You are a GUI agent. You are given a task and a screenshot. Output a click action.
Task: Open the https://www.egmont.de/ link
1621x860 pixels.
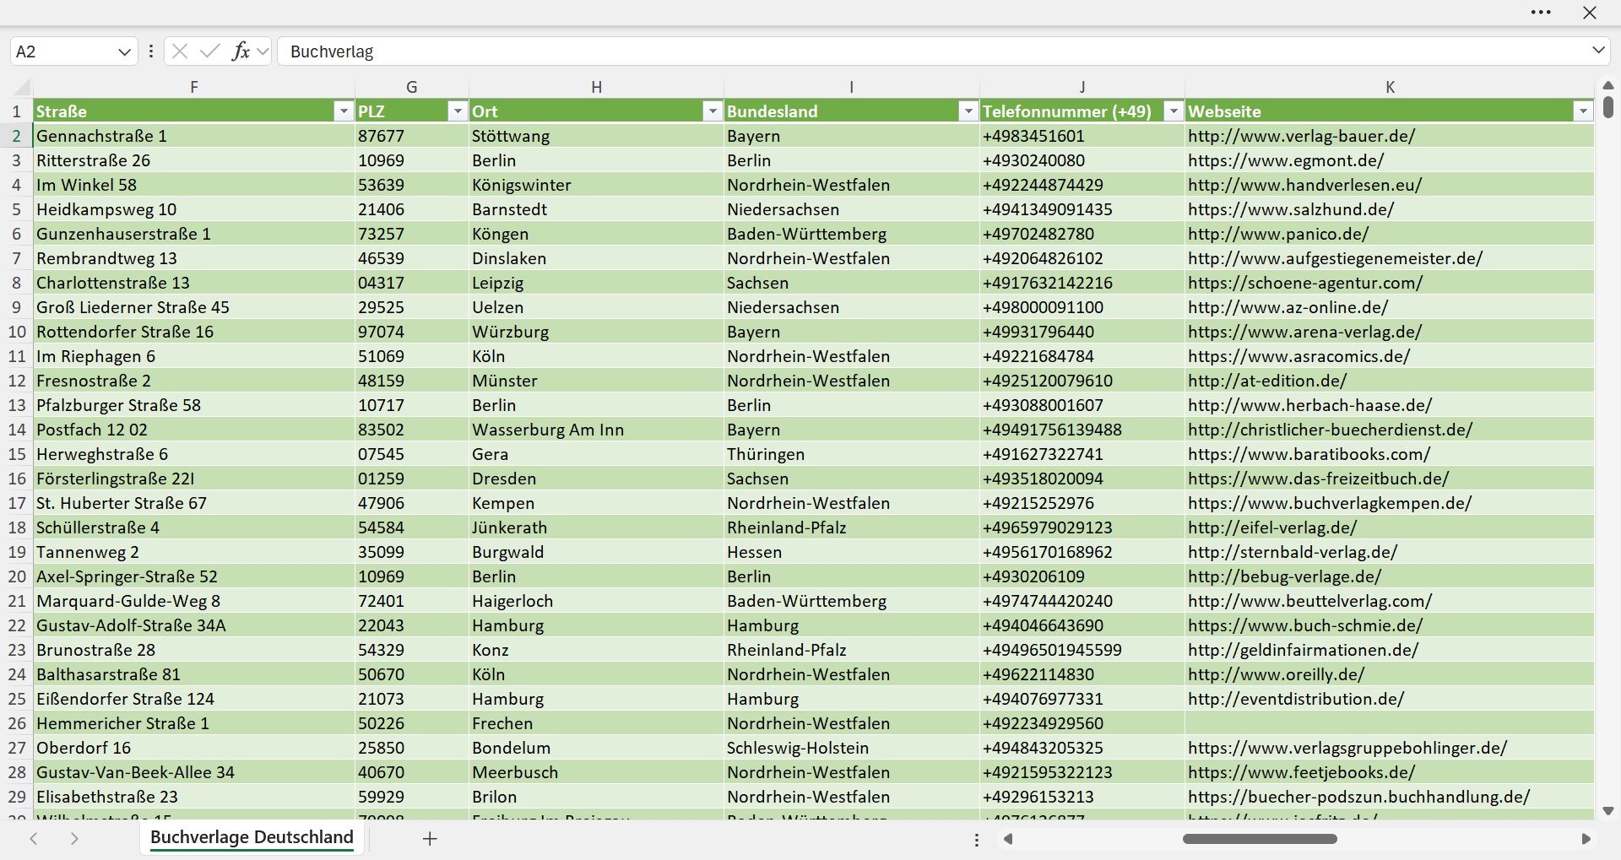(x=1286, y=160)
